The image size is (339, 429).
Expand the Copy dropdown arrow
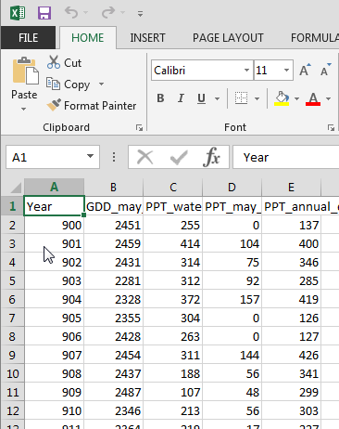click(x=101, y=84)
